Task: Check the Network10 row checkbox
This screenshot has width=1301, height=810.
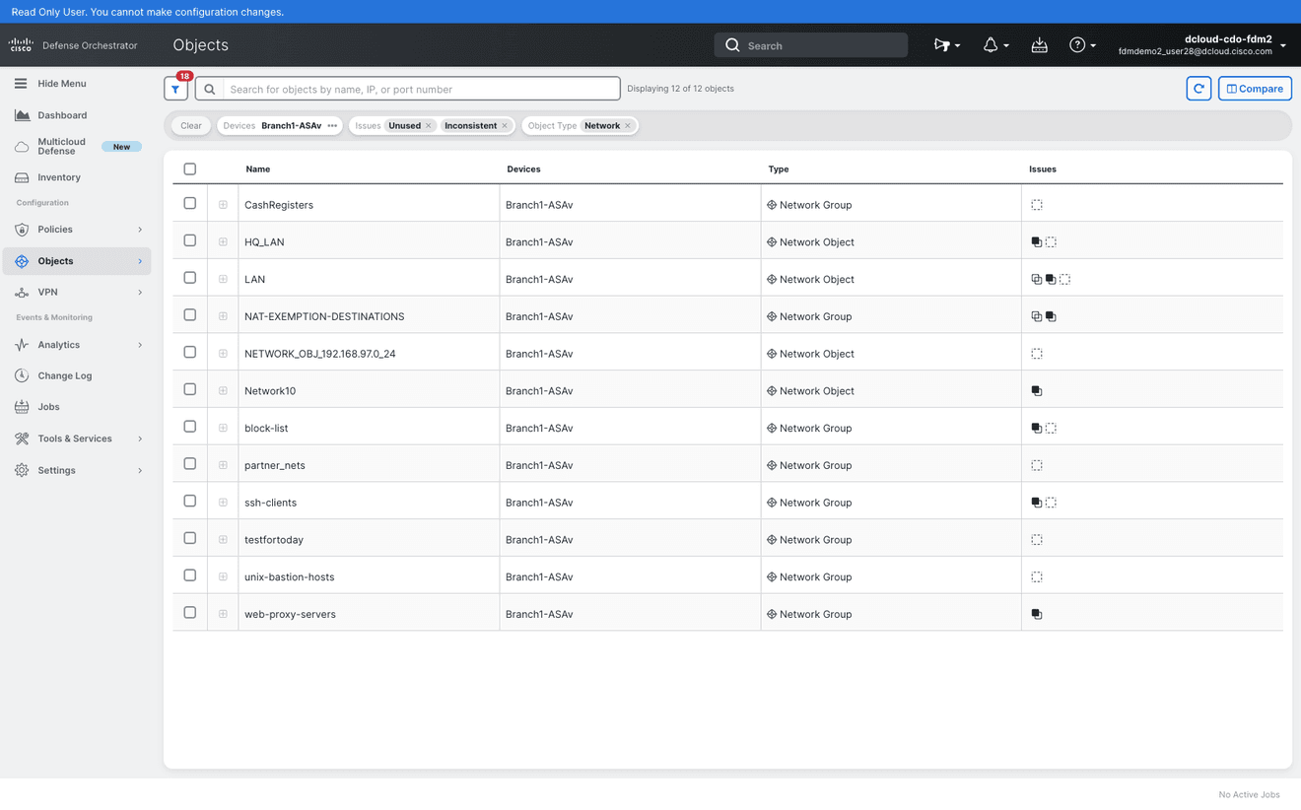Action: (190, 389)
